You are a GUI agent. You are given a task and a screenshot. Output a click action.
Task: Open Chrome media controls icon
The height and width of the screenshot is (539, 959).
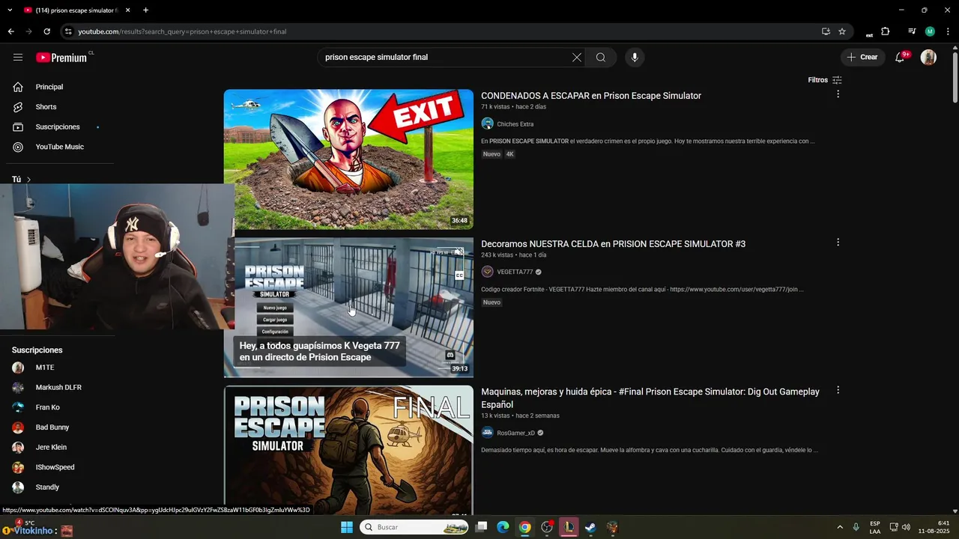(x=912, y=31)
